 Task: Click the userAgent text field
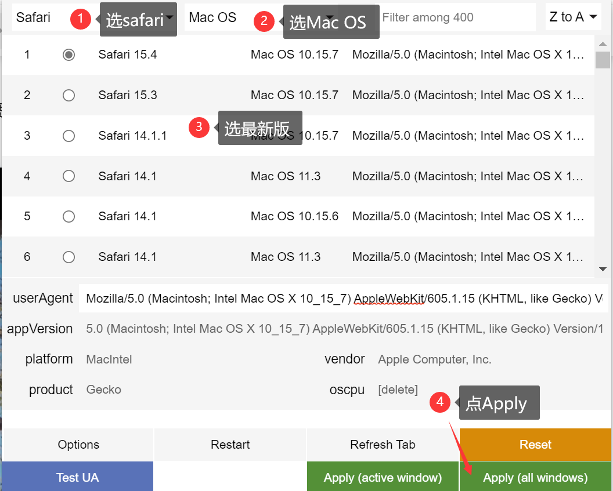pyautogui.click(x=344, y=299)
